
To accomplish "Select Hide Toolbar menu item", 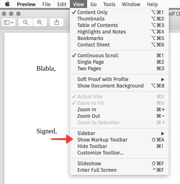I will 119,146.
